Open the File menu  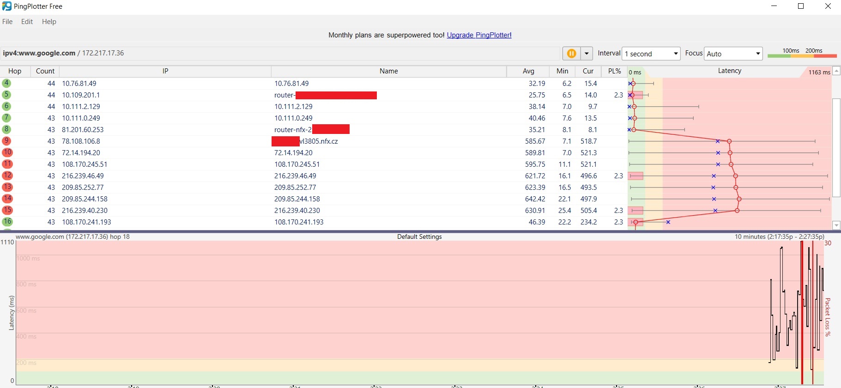tap(7, 22)
